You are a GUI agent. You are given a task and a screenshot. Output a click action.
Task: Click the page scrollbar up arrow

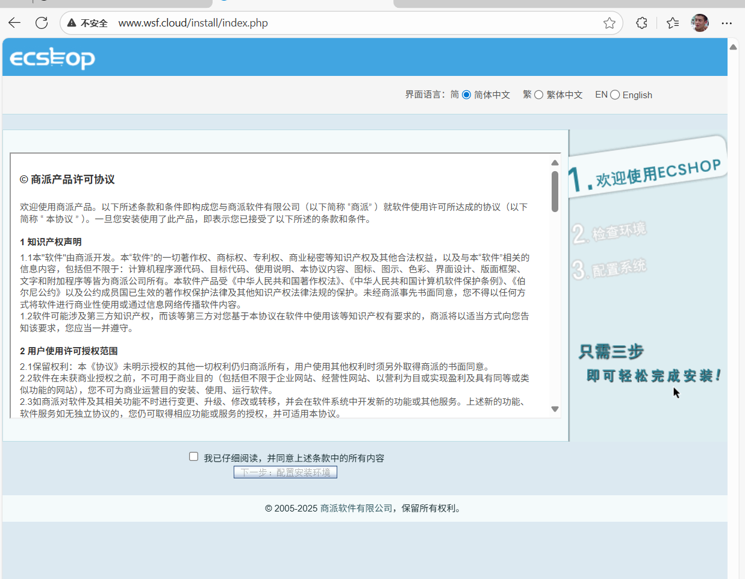pos(733,47)
